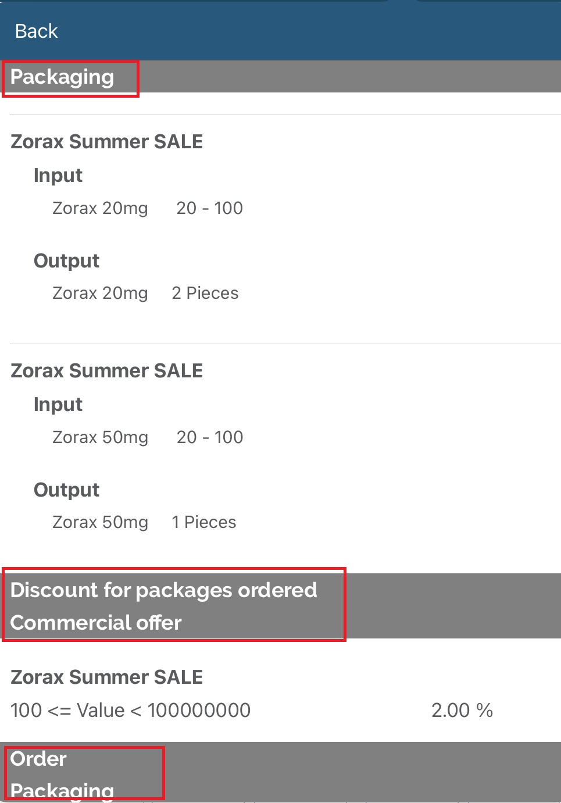Select the Zorax 50mg output product
The image size is (561, 803).
pos(100,522)
